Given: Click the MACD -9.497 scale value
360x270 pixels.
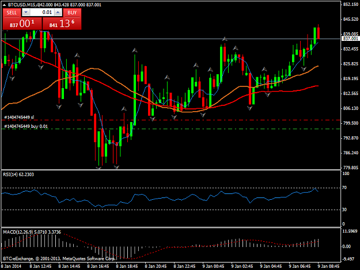Looking at the screenshot, I should 350,259.
